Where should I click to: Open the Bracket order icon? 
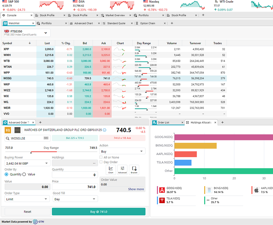pyautogui.click(x=134, y=170)
